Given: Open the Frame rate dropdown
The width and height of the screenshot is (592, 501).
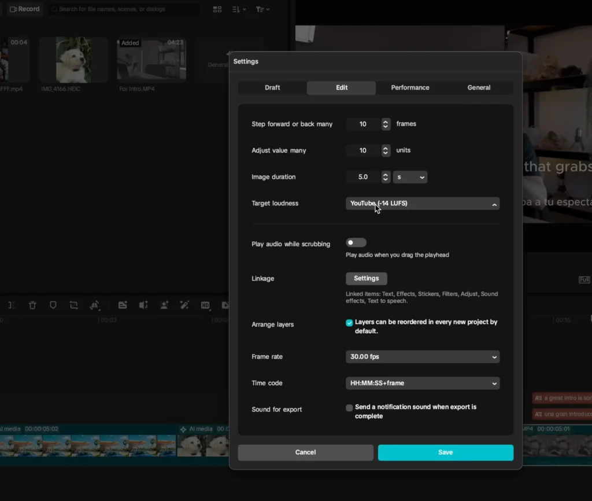Looking at the screenshot, I should [423, 357].
